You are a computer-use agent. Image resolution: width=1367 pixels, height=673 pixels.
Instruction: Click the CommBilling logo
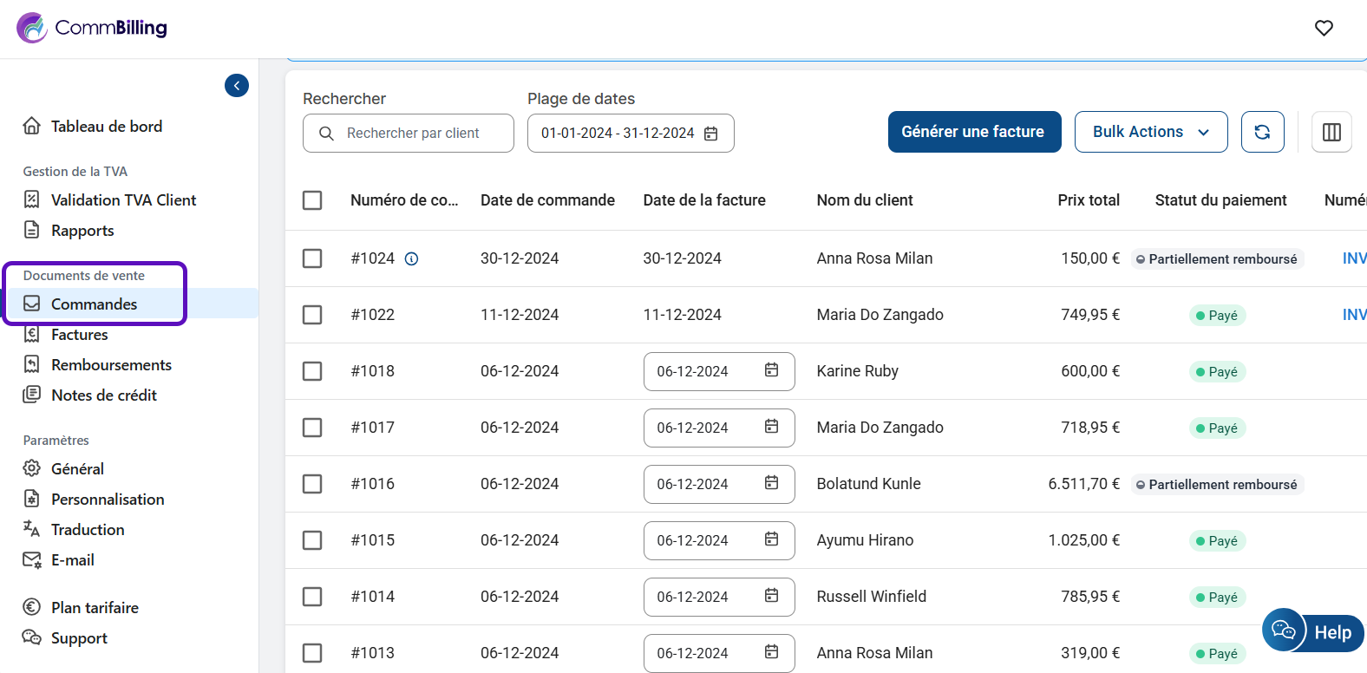click(92, 28)
